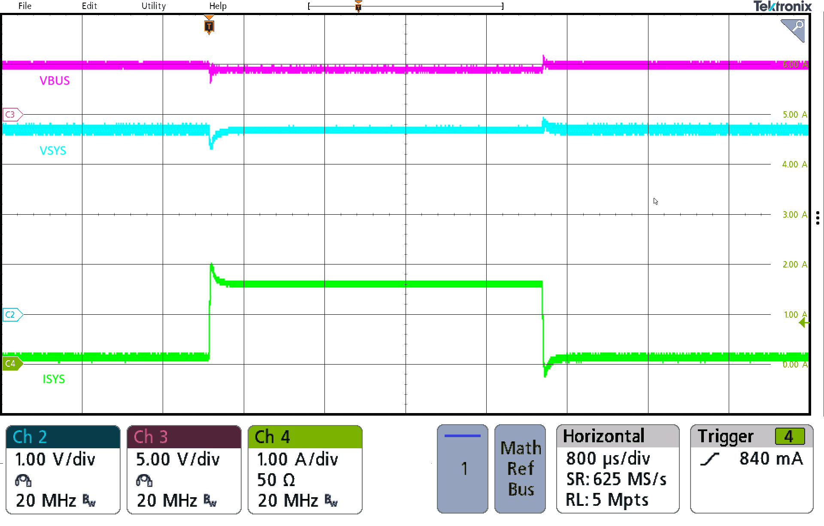This screenshot has height=526, width=824.
Task: Select the trigger position marker T
Action: click(x=209, y=26)
